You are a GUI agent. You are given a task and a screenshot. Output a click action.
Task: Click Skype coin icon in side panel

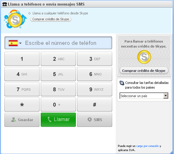click(x=144, y=57)
